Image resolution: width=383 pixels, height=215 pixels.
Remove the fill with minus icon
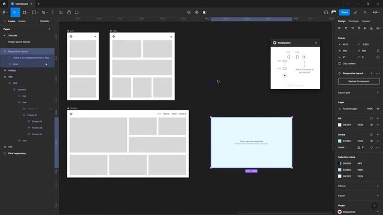(378, 125)
